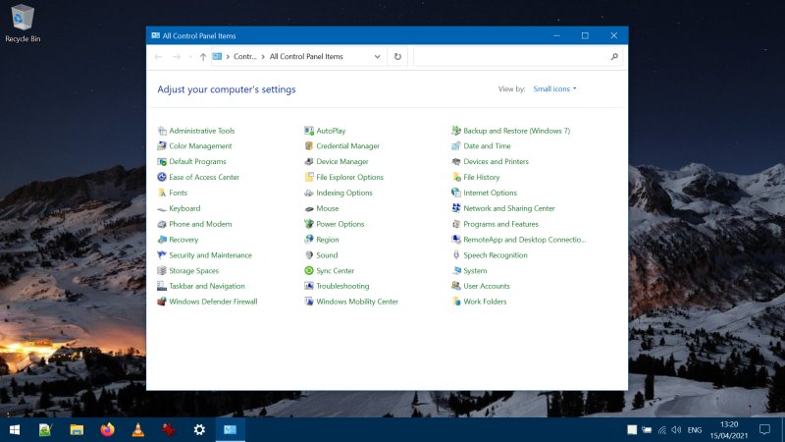Click the Backup and Restore icon
The height and width of the screenshot is (442, 785).
(456, 131)
